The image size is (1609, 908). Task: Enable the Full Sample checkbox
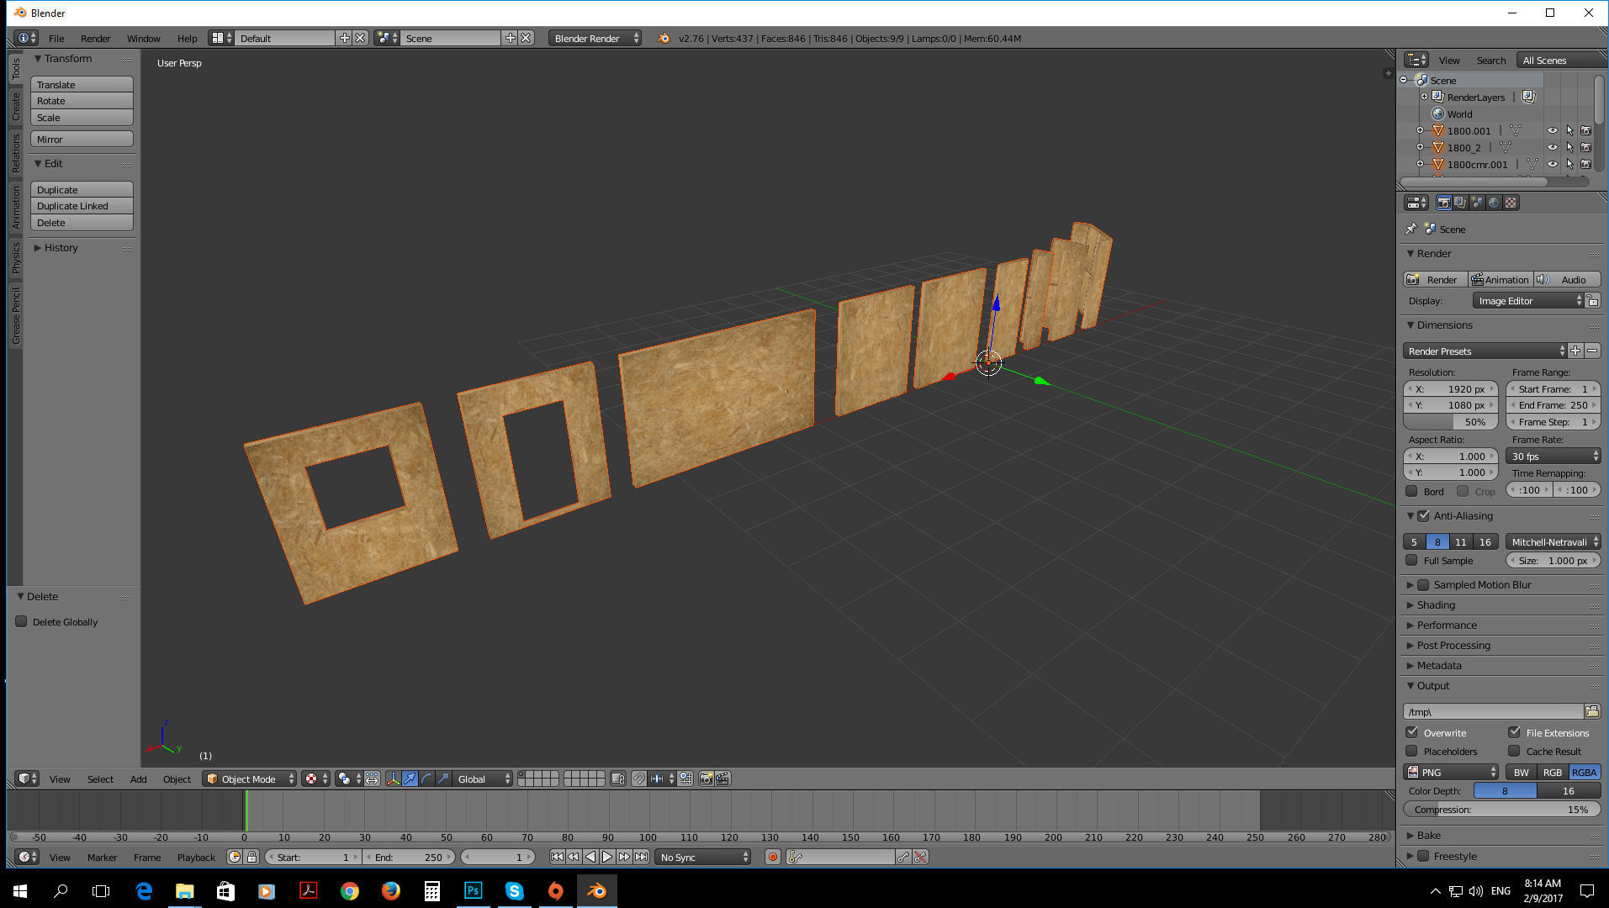pos(1411,560)
